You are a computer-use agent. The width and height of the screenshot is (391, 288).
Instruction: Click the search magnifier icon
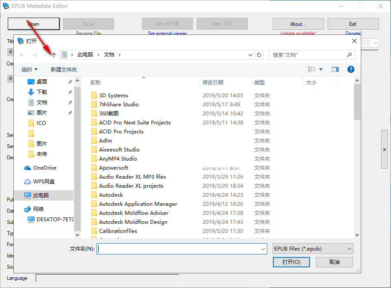(x=349, y=55)
